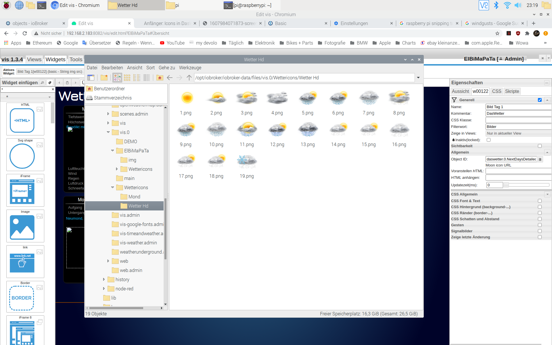Image resolution: width=552 pixels, height=345 pixels.
Task: Toggle the Inaktiv(locked) checkbox
Action: (x=488, y=140)
